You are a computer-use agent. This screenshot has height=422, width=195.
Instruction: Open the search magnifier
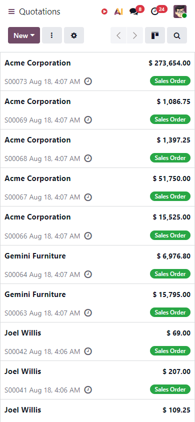pyautogui.click(x=177, y=35)
